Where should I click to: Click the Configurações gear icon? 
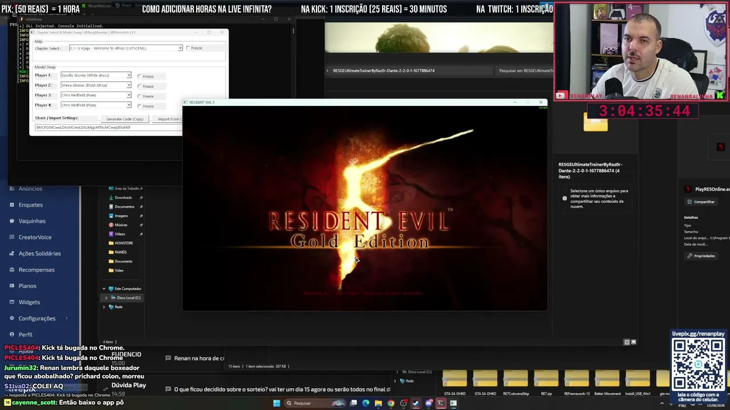(x=12, y=318)
